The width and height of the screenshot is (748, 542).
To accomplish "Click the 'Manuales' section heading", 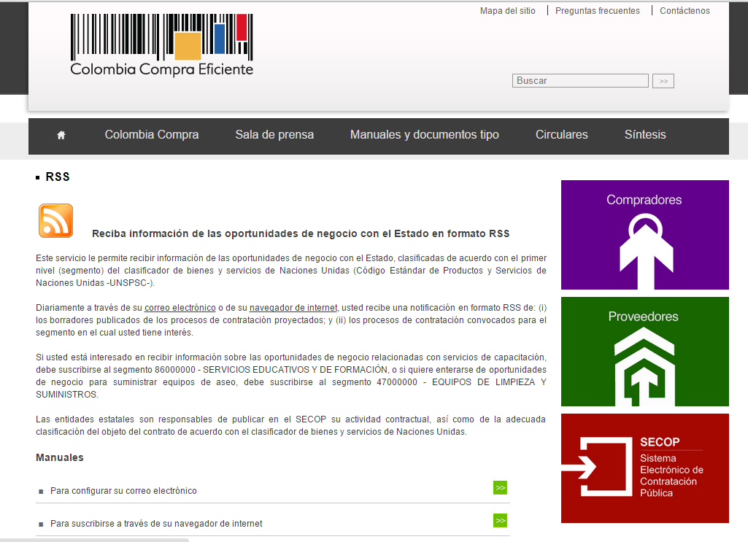I will tap(60, 457).
